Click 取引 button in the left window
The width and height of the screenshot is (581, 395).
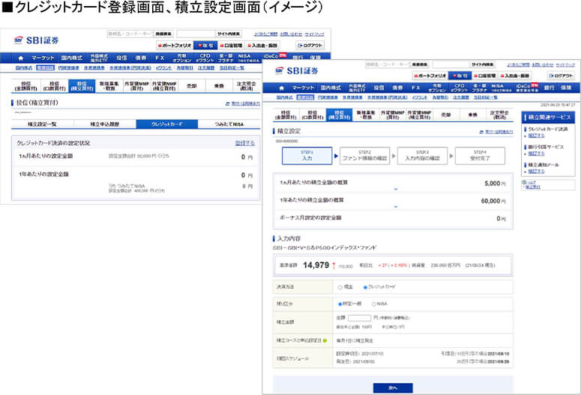pyautogui.click(x=205, y=45)
